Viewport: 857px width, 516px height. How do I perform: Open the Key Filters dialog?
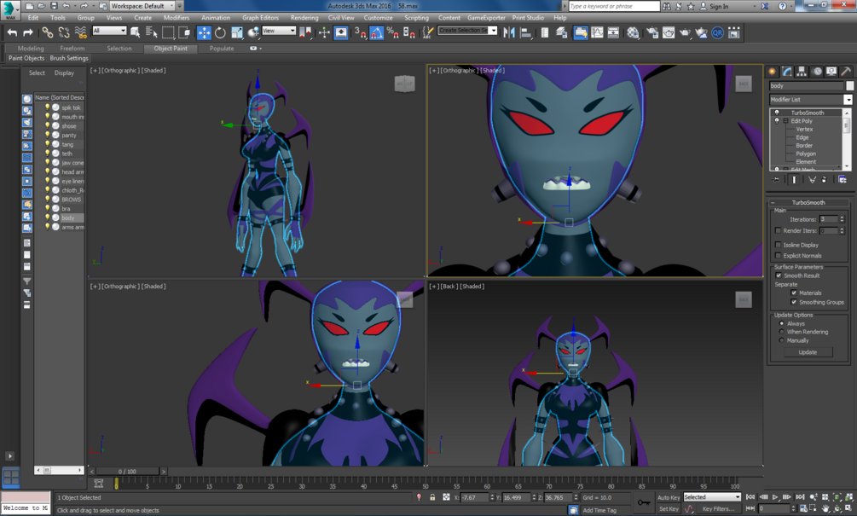coord(718,509)
